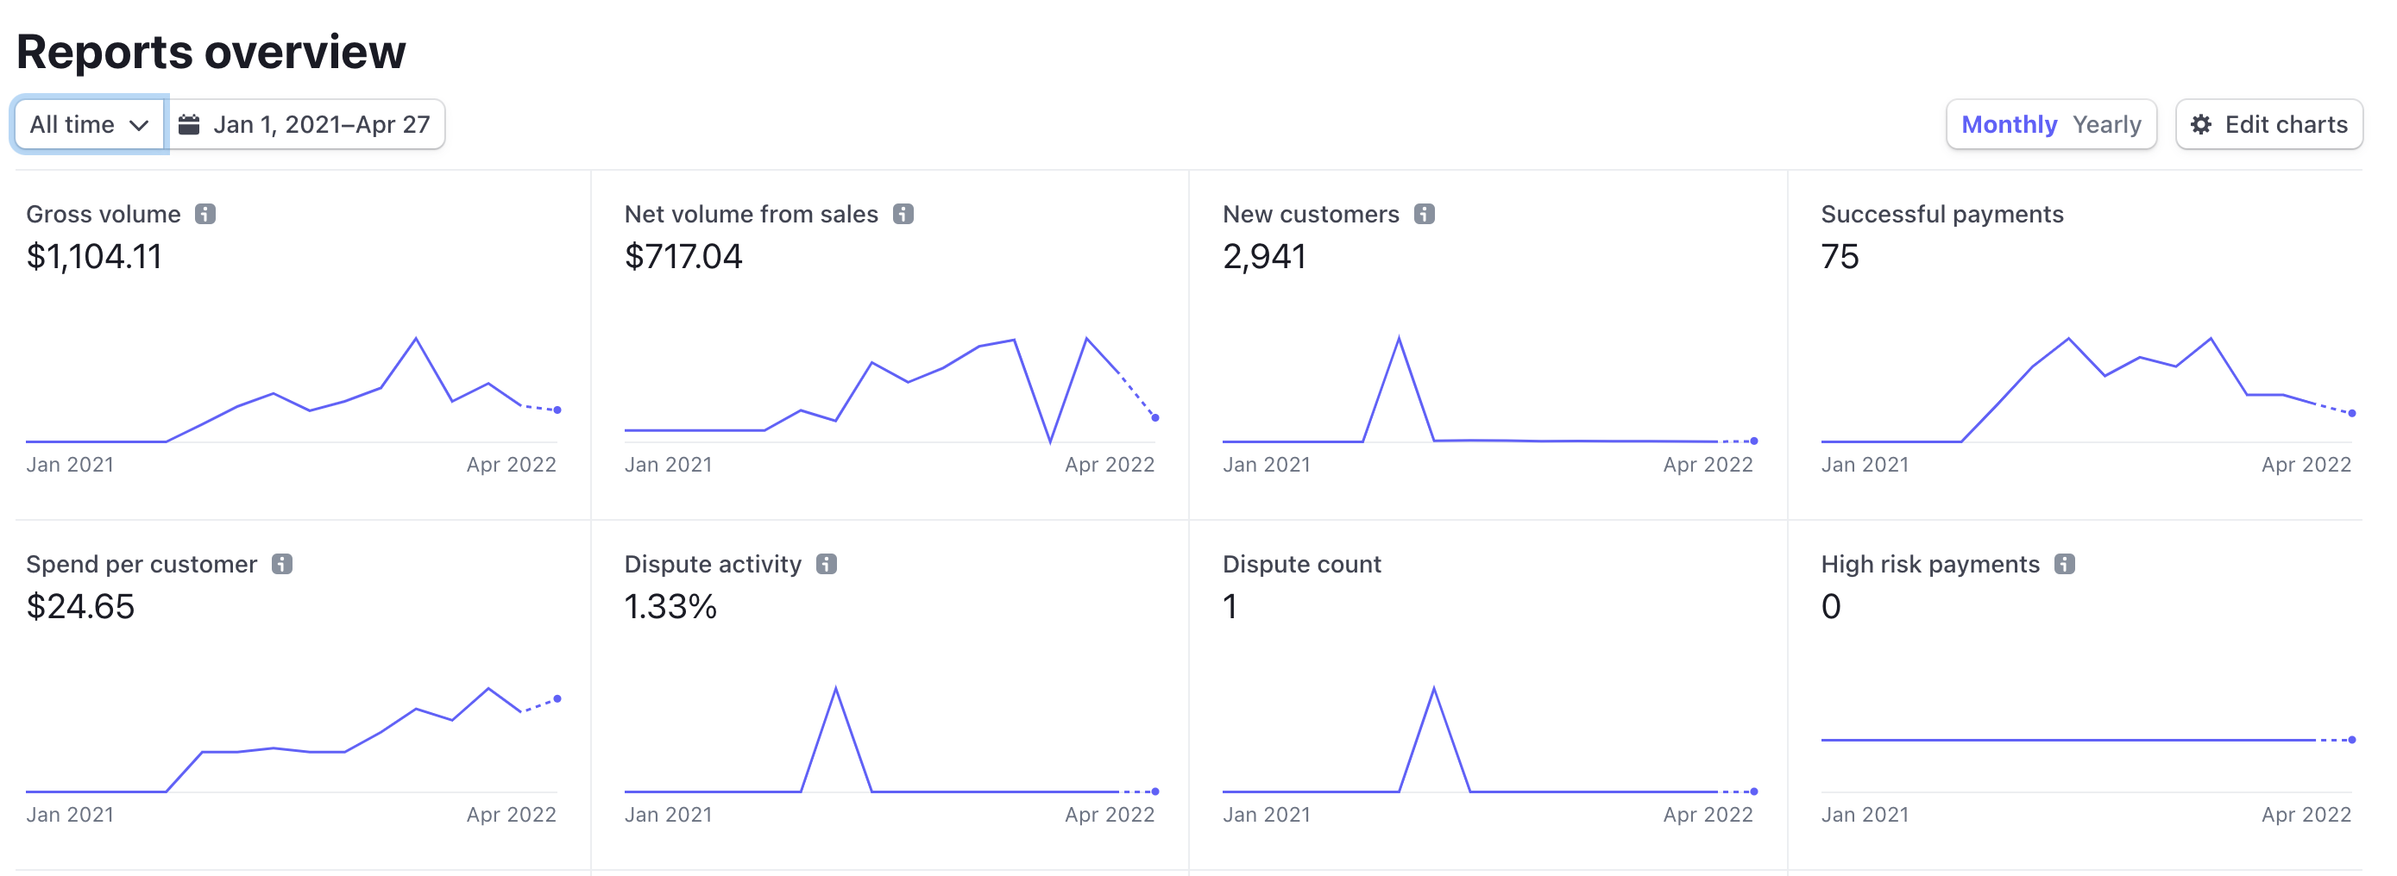
Task: Click the Gross volume line chart
Action: (293, 390)
